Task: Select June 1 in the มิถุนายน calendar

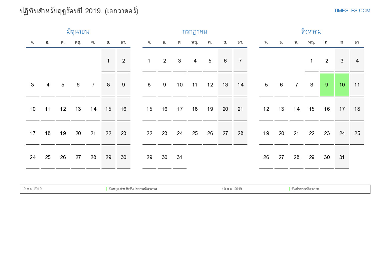Action: point(108,61)
